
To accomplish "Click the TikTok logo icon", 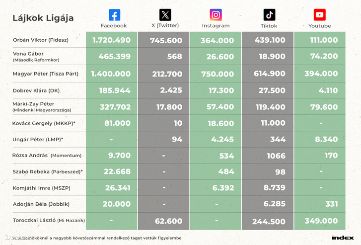I will coord(269,15).
